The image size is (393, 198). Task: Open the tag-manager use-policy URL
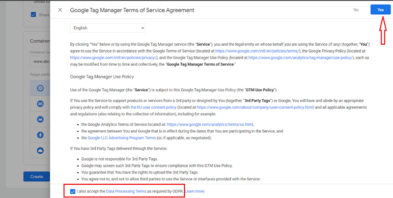300,57
